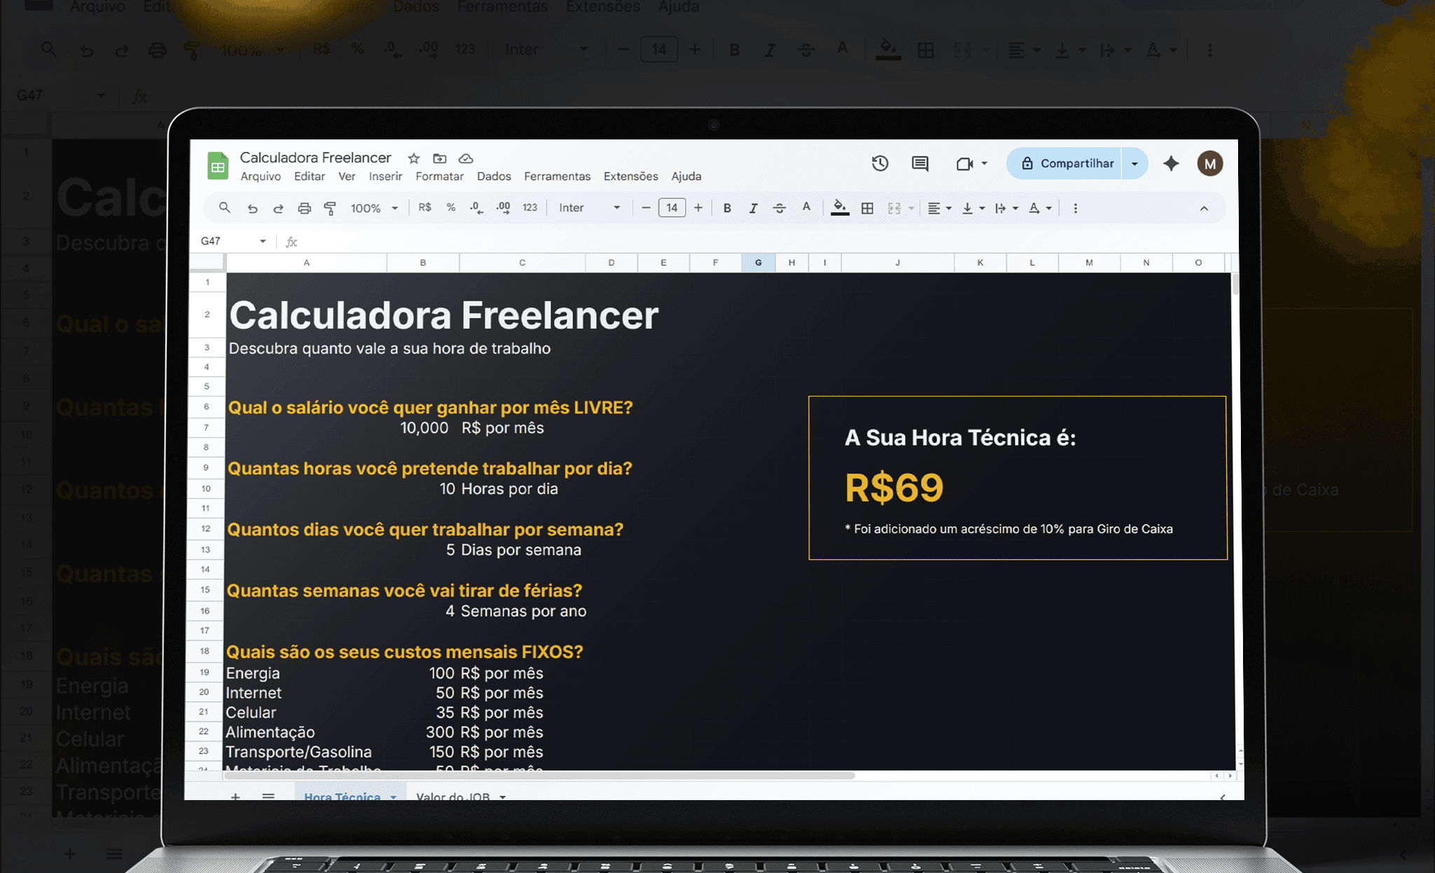Format selection as currency with R$ icon

click(425, 207)
